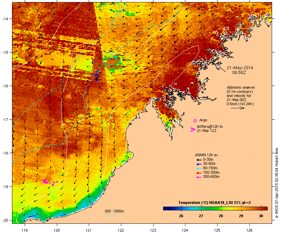Click the longitude axis label 122
This screenshot has height=233, width=281.
pyautogui.click(x=121, y=230)
